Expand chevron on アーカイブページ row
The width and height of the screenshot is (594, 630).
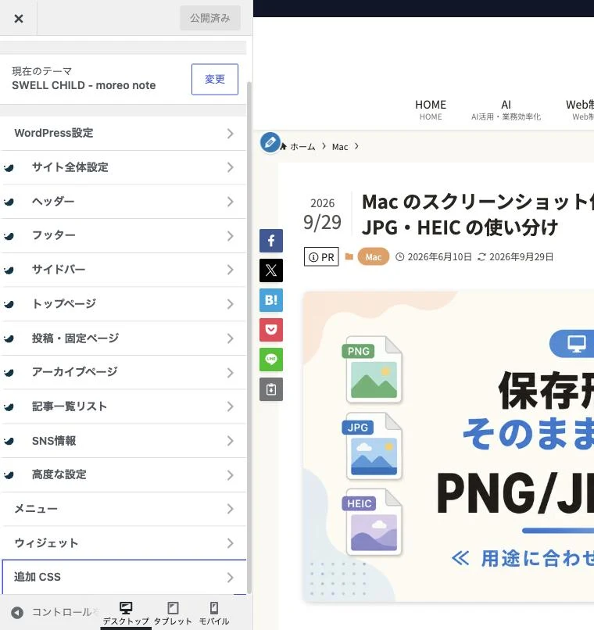tap(230, 373)
